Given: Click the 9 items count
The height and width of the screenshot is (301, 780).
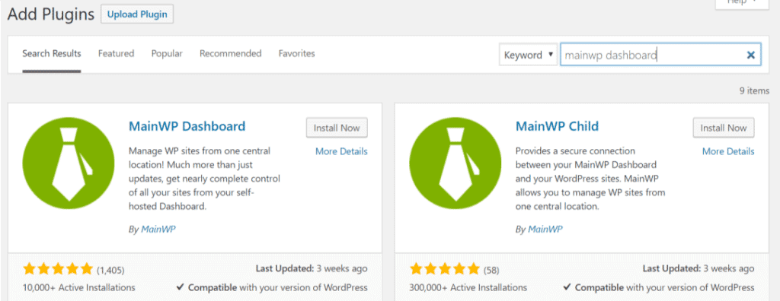Looking at the screenshot, I should pyautogui.click(x=754, y=91).
